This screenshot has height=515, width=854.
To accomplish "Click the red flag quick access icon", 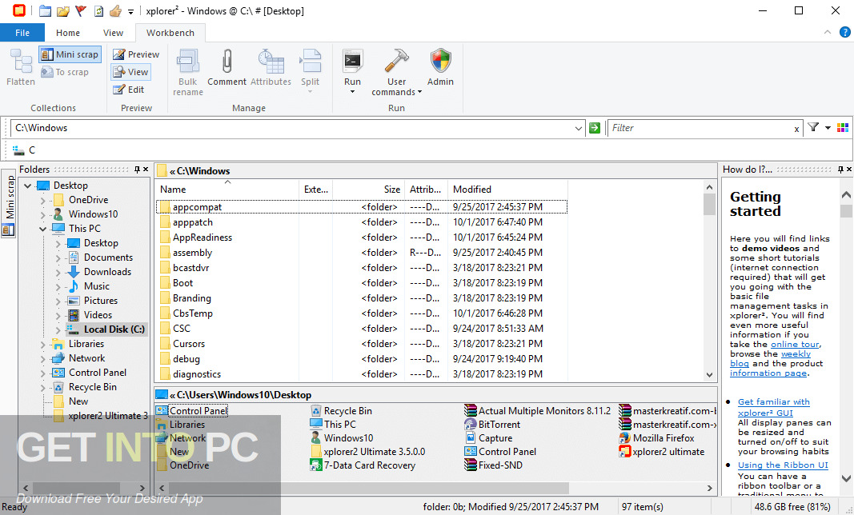I will click(81, 11).
